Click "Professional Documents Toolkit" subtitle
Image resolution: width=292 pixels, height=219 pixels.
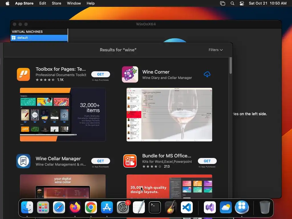[x=61, y=75]
